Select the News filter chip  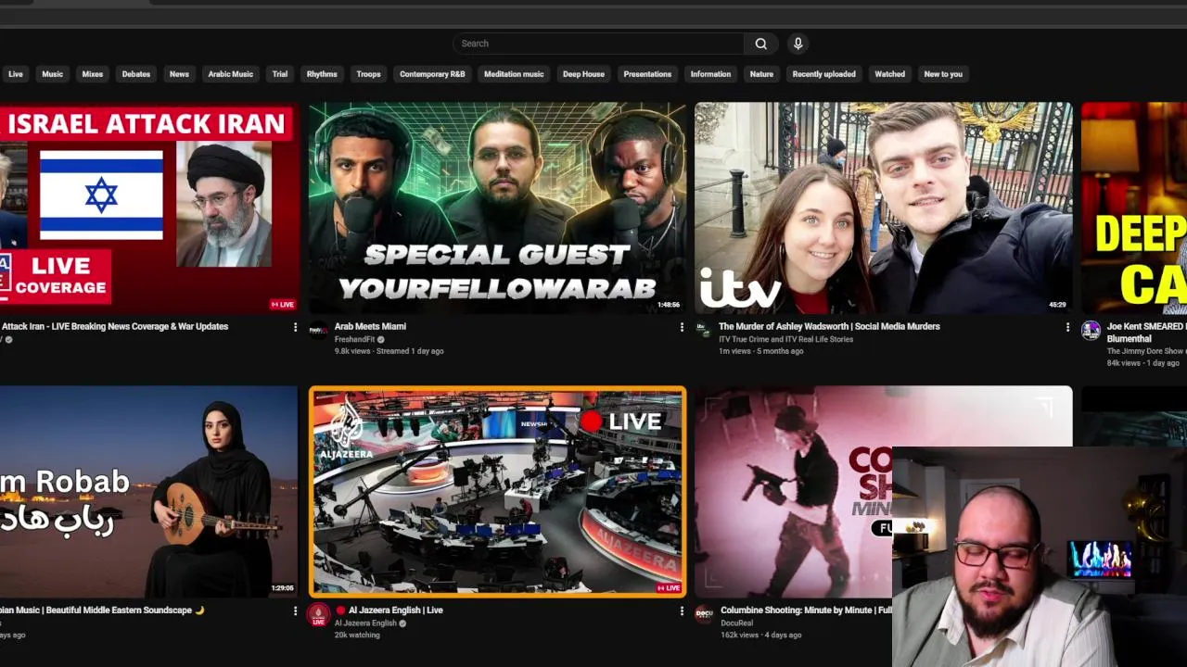[179, 74]
